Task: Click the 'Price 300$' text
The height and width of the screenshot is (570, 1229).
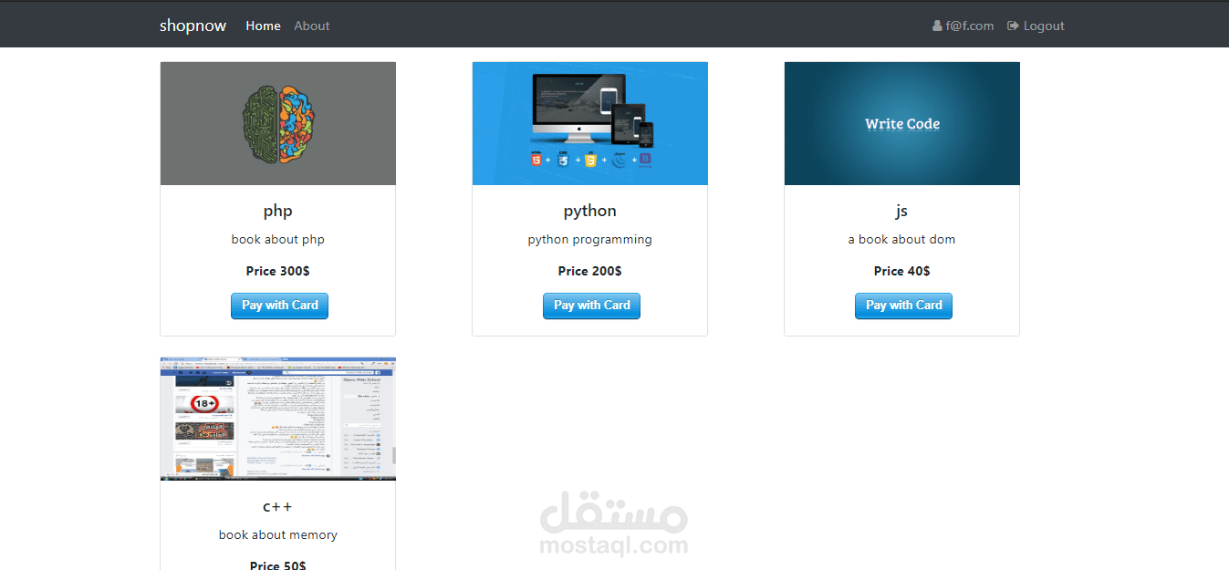Action: click(x=278, y=271)
